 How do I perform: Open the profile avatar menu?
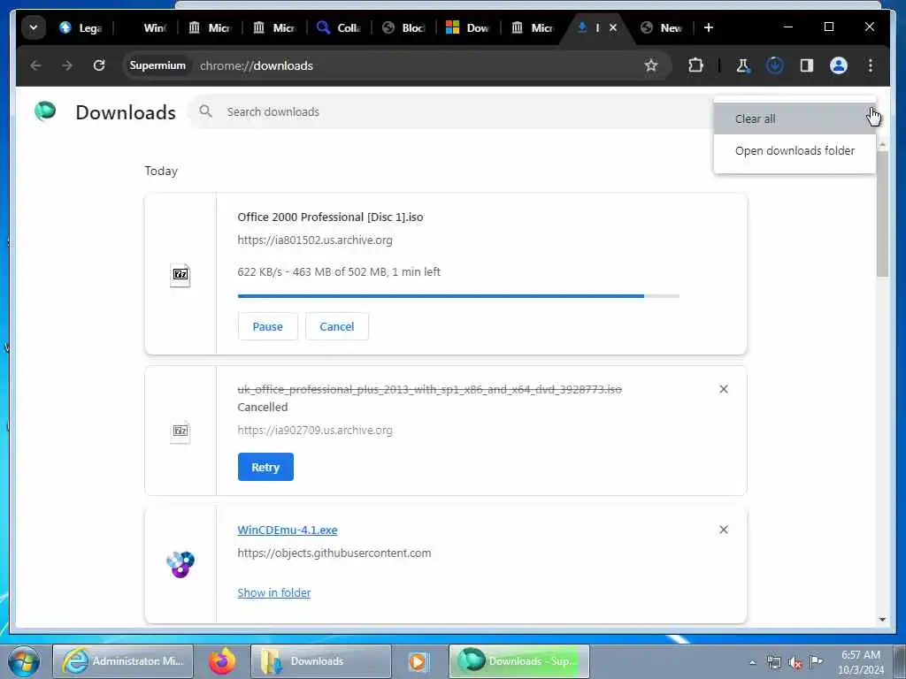(x=839, y=65)
